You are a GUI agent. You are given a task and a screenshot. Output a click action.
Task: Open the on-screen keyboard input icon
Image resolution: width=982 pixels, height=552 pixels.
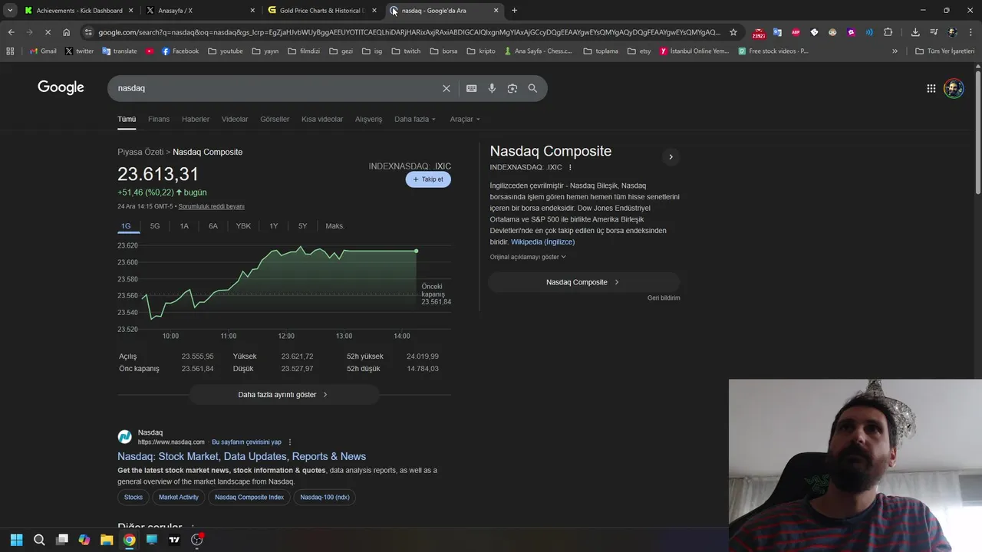472,88
